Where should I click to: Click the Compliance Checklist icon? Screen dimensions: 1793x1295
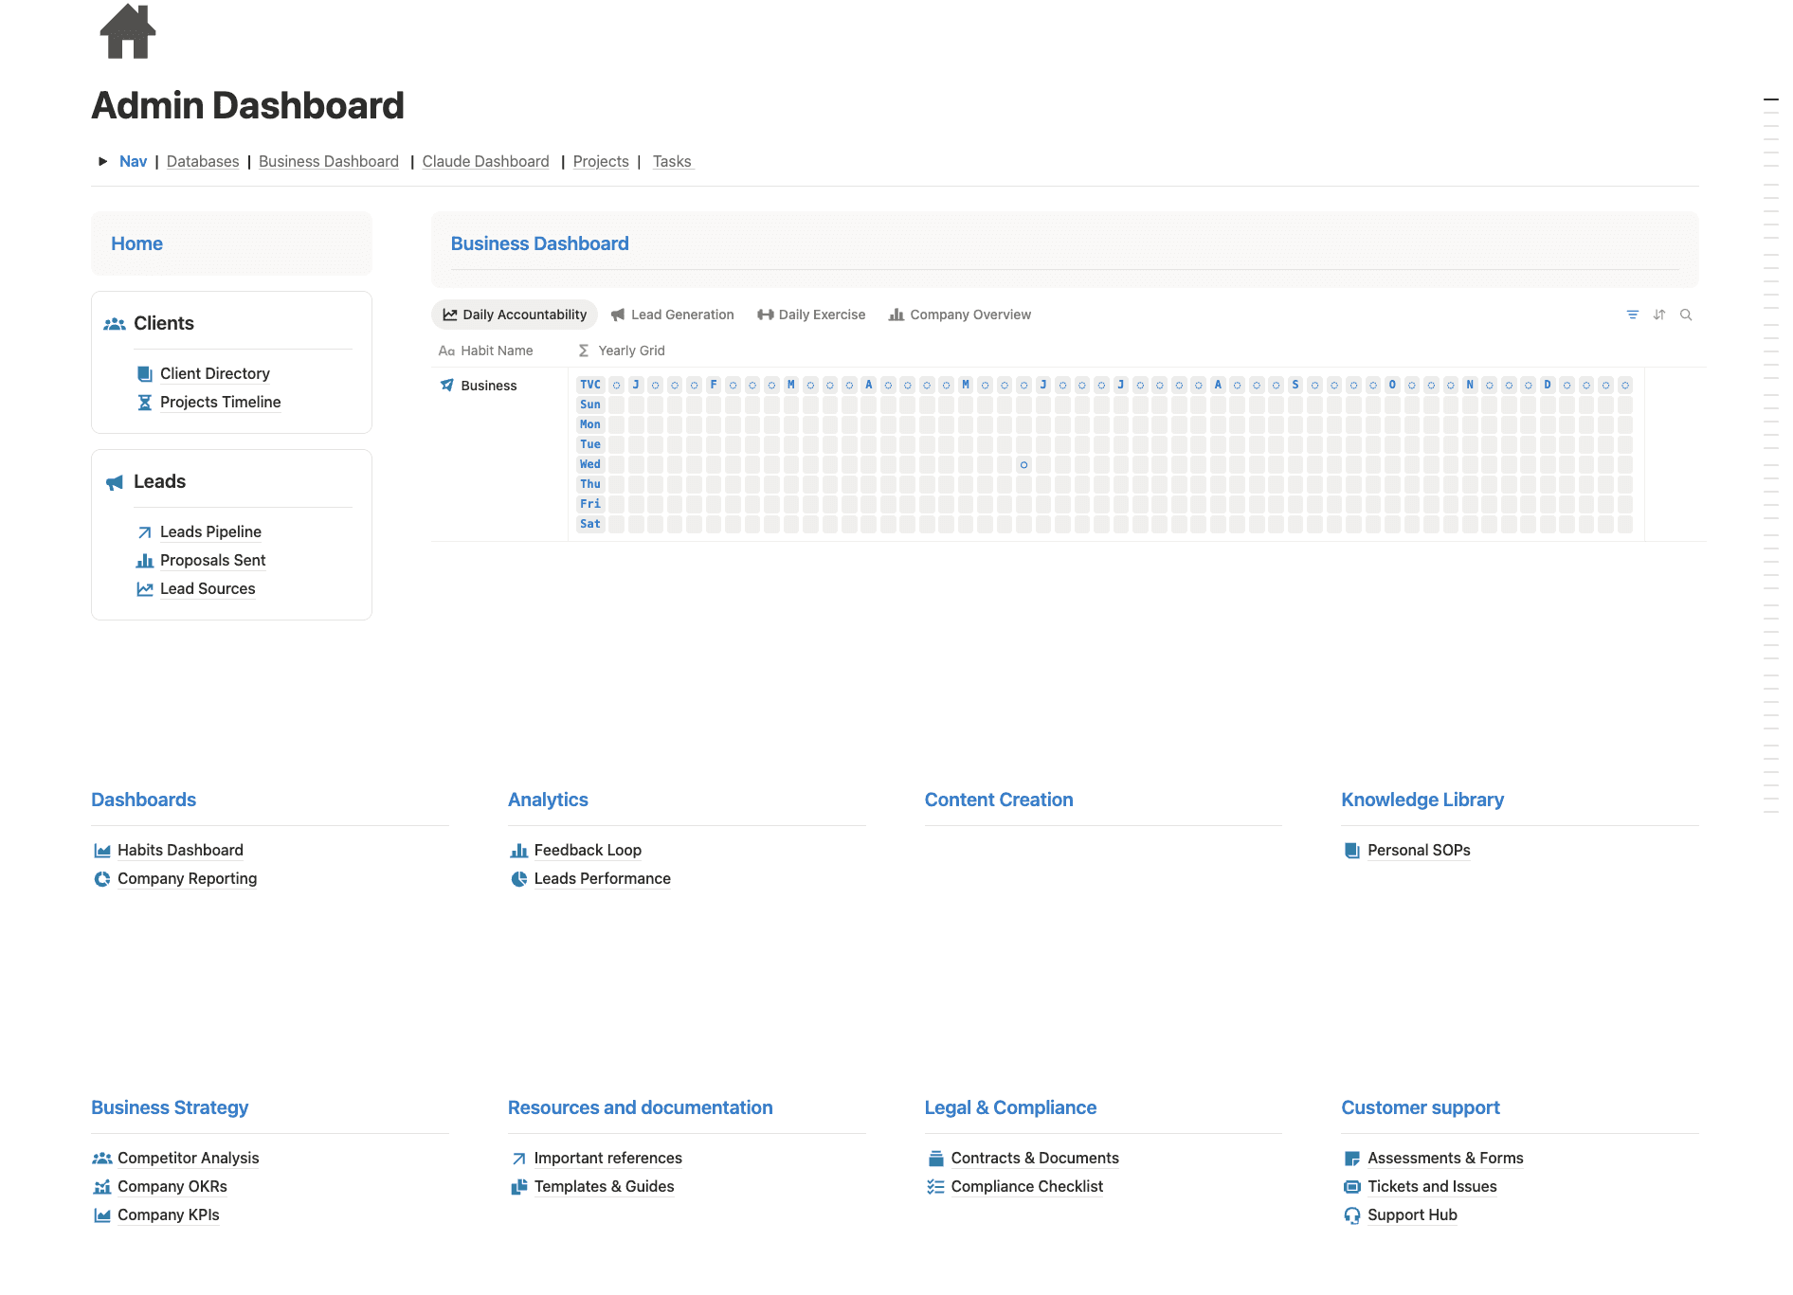935,1186
